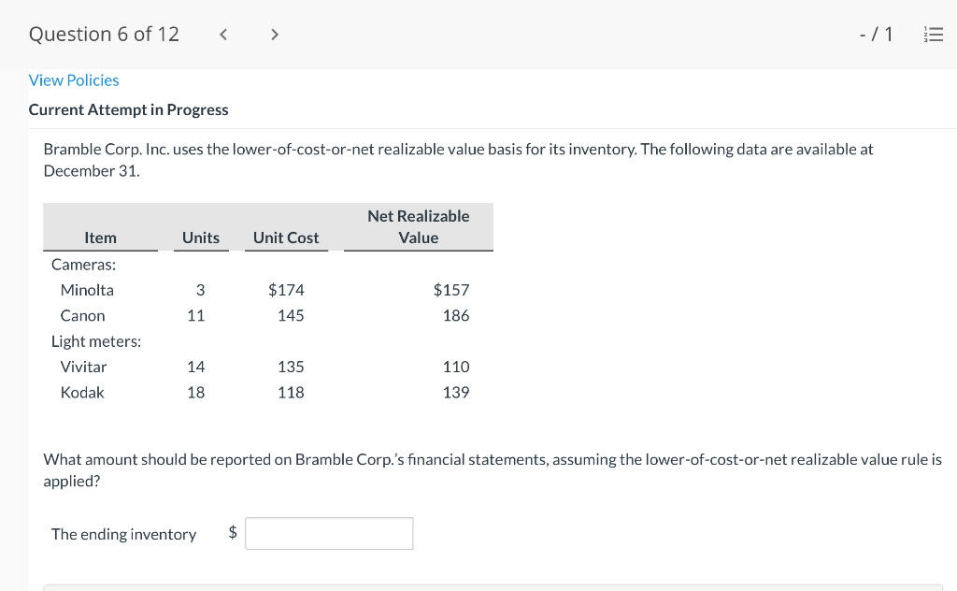This screenshot has height=591, width=957.
Task: Click the 'Question 6 of 12' heading
Action: click(104, 35)
